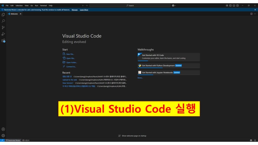Click the Connect to... link
The image size is (258, 145).
click(71, 66)
